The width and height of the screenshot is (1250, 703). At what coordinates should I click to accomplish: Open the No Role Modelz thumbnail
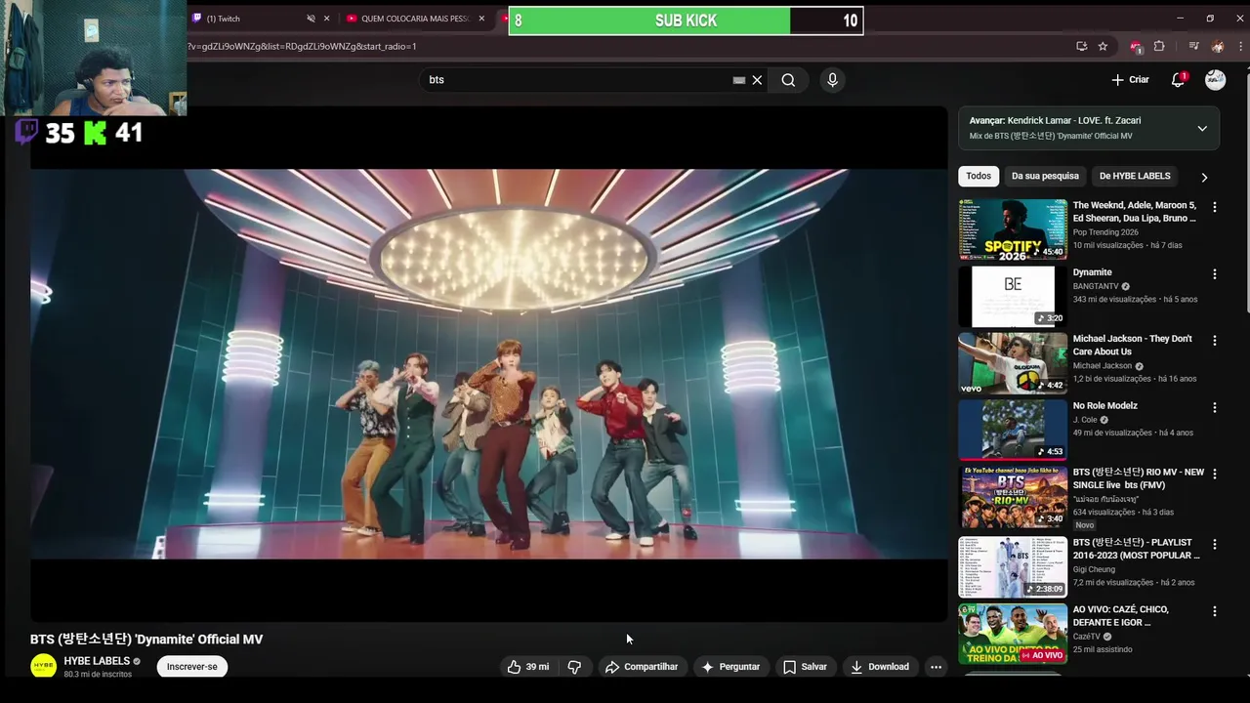click(x=1013, y=430)
